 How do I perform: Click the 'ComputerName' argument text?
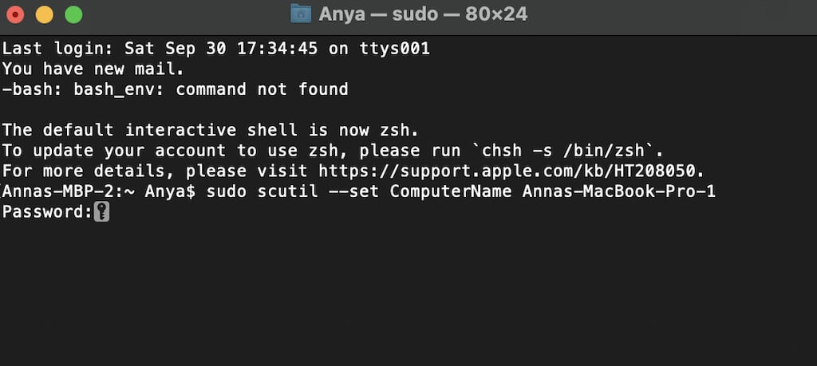pyautogui.click(x=451, y=191)
